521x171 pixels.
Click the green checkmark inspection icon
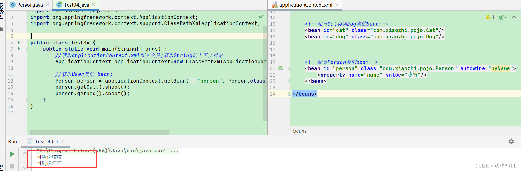click(x=261, y=17)
